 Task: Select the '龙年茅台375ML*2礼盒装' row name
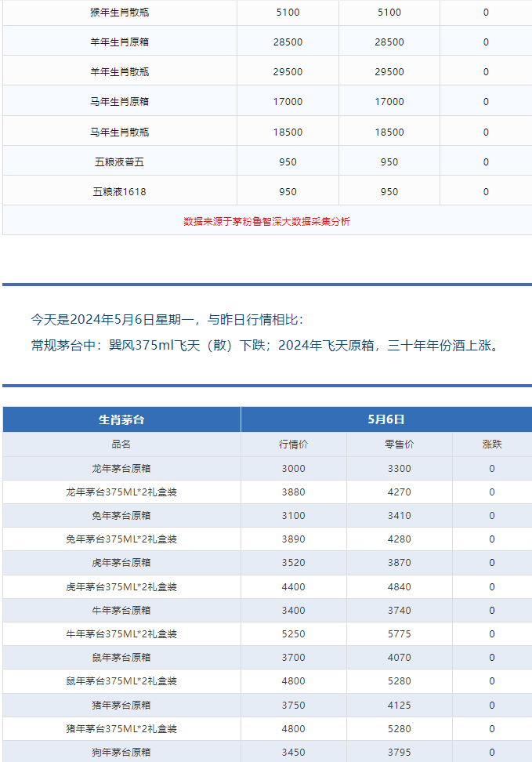[x=121, y=492]
